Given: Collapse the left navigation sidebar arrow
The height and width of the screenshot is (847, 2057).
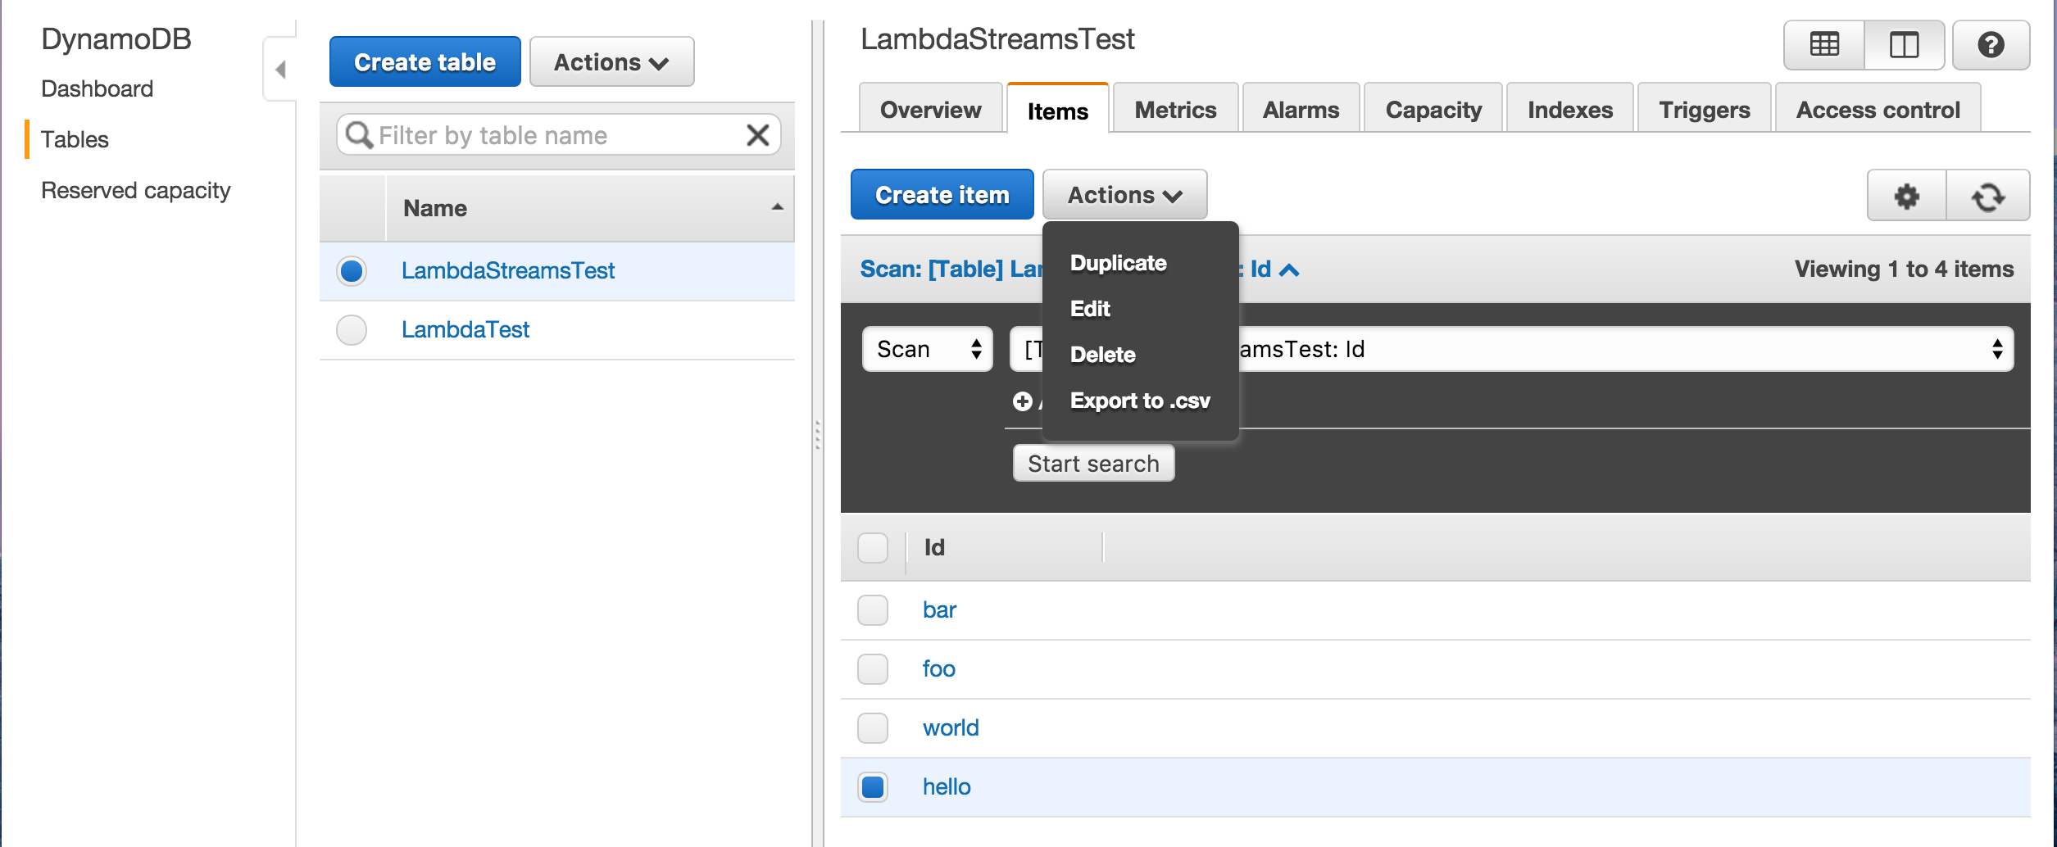Looking at the screenshot, I should 280,70.
